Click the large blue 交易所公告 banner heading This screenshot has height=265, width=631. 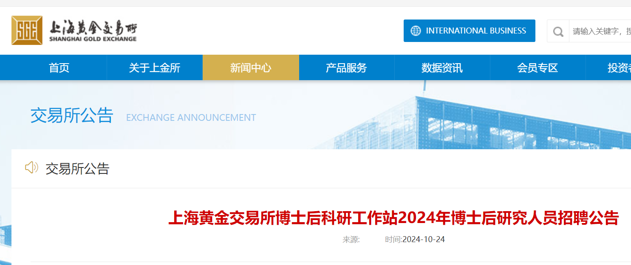coord(72,115)
